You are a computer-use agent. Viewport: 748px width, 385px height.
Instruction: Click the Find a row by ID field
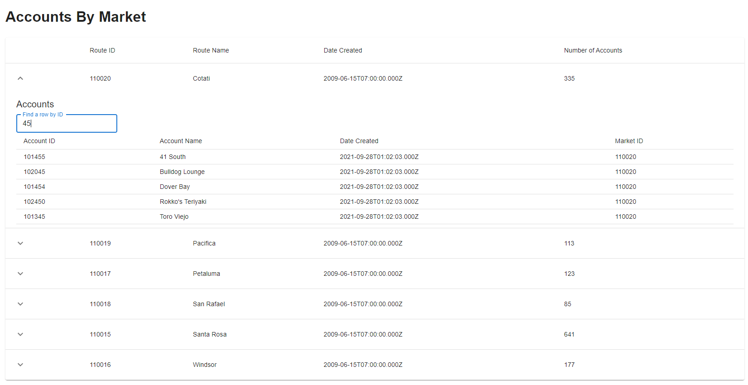(x=67, y=124)
